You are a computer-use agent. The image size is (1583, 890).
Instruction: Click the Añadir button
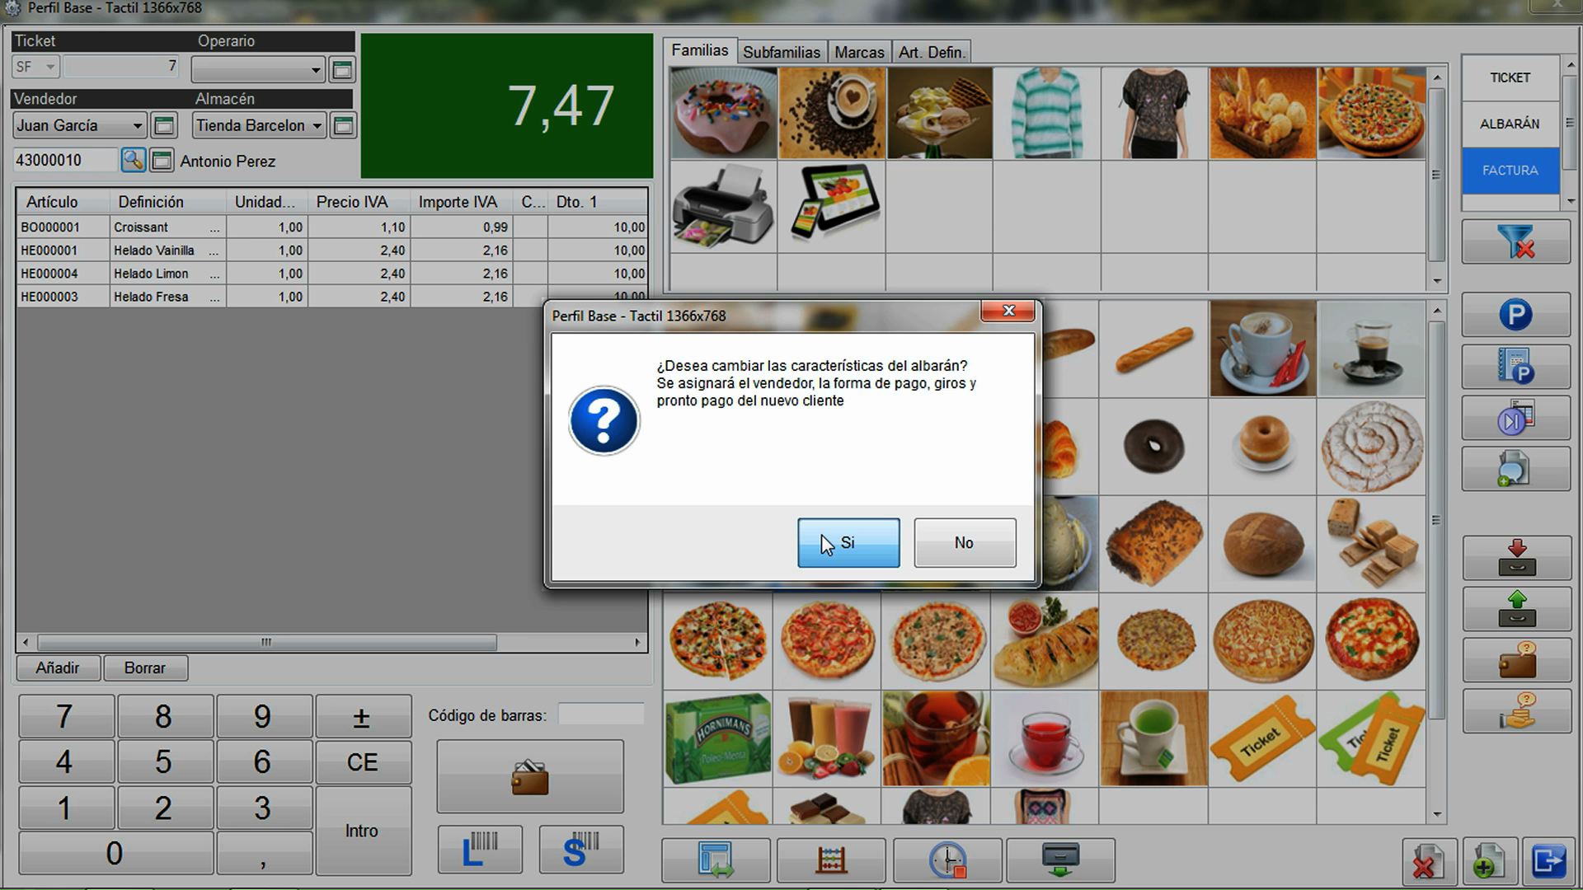pos(58,667)
